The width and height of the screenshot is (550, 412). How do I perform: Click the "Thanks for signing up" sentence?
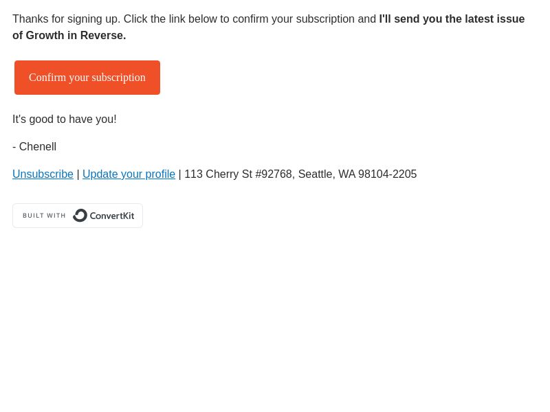pos(66,19)
